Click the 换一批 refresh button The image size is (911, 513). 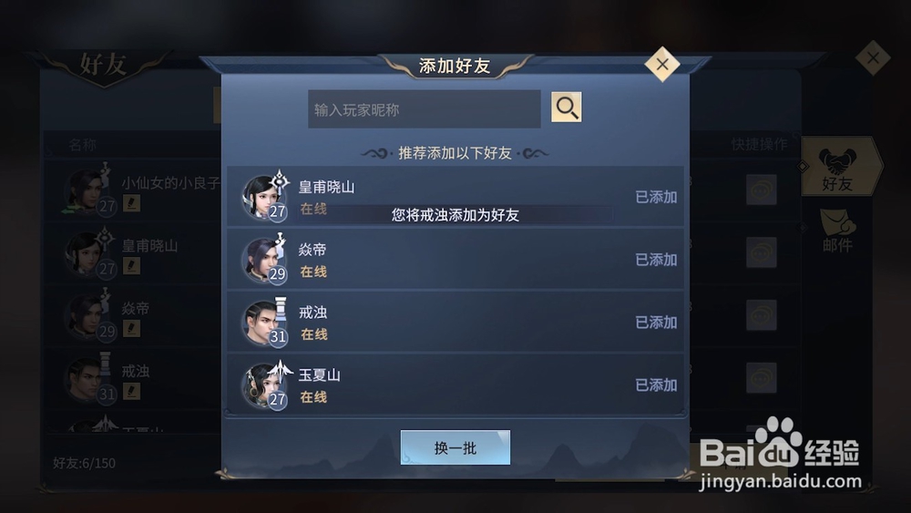(x=455, y=447)
